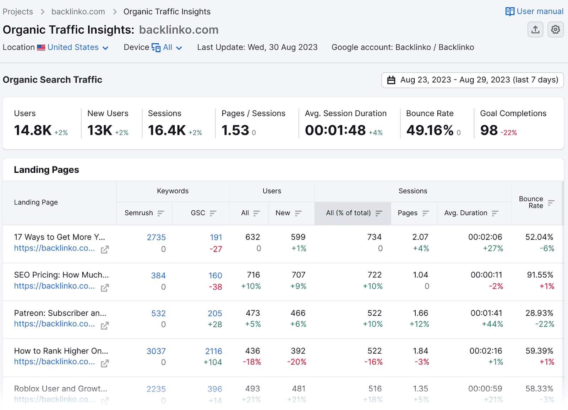
Task: Open settings via the gear icon
Action: pos(555,30)
